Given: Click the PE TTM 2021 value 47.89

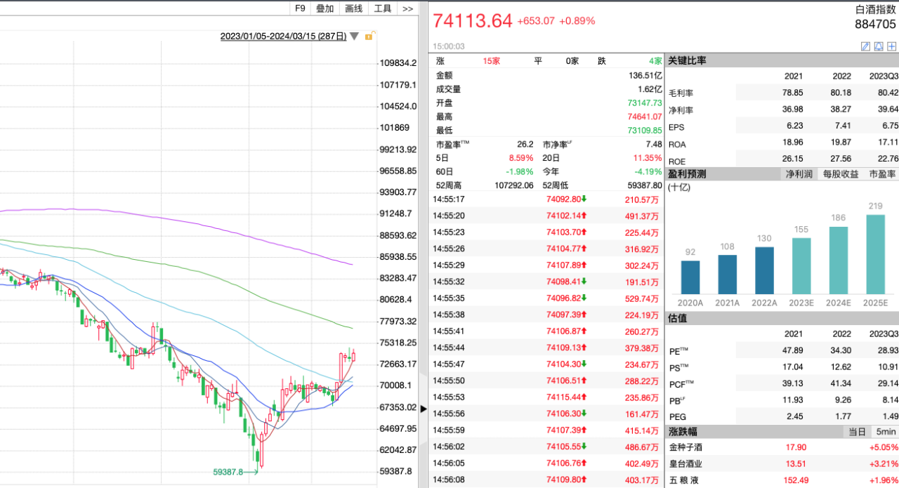Looking at the screenshot, I should tap(792, 350).
